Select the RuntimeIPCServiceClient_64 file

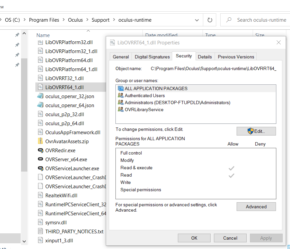pos(76,214)
